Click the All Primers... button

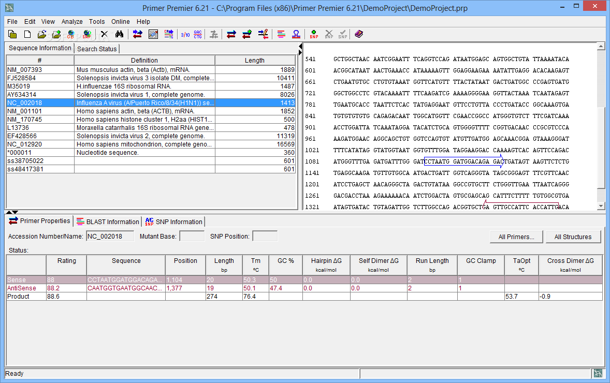pyautogui.click(x=516, y=237)
